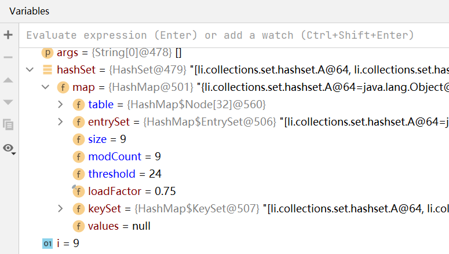The image size is (449, 254).
Task: Expand the table field node
Action: [x=60, y=104]
